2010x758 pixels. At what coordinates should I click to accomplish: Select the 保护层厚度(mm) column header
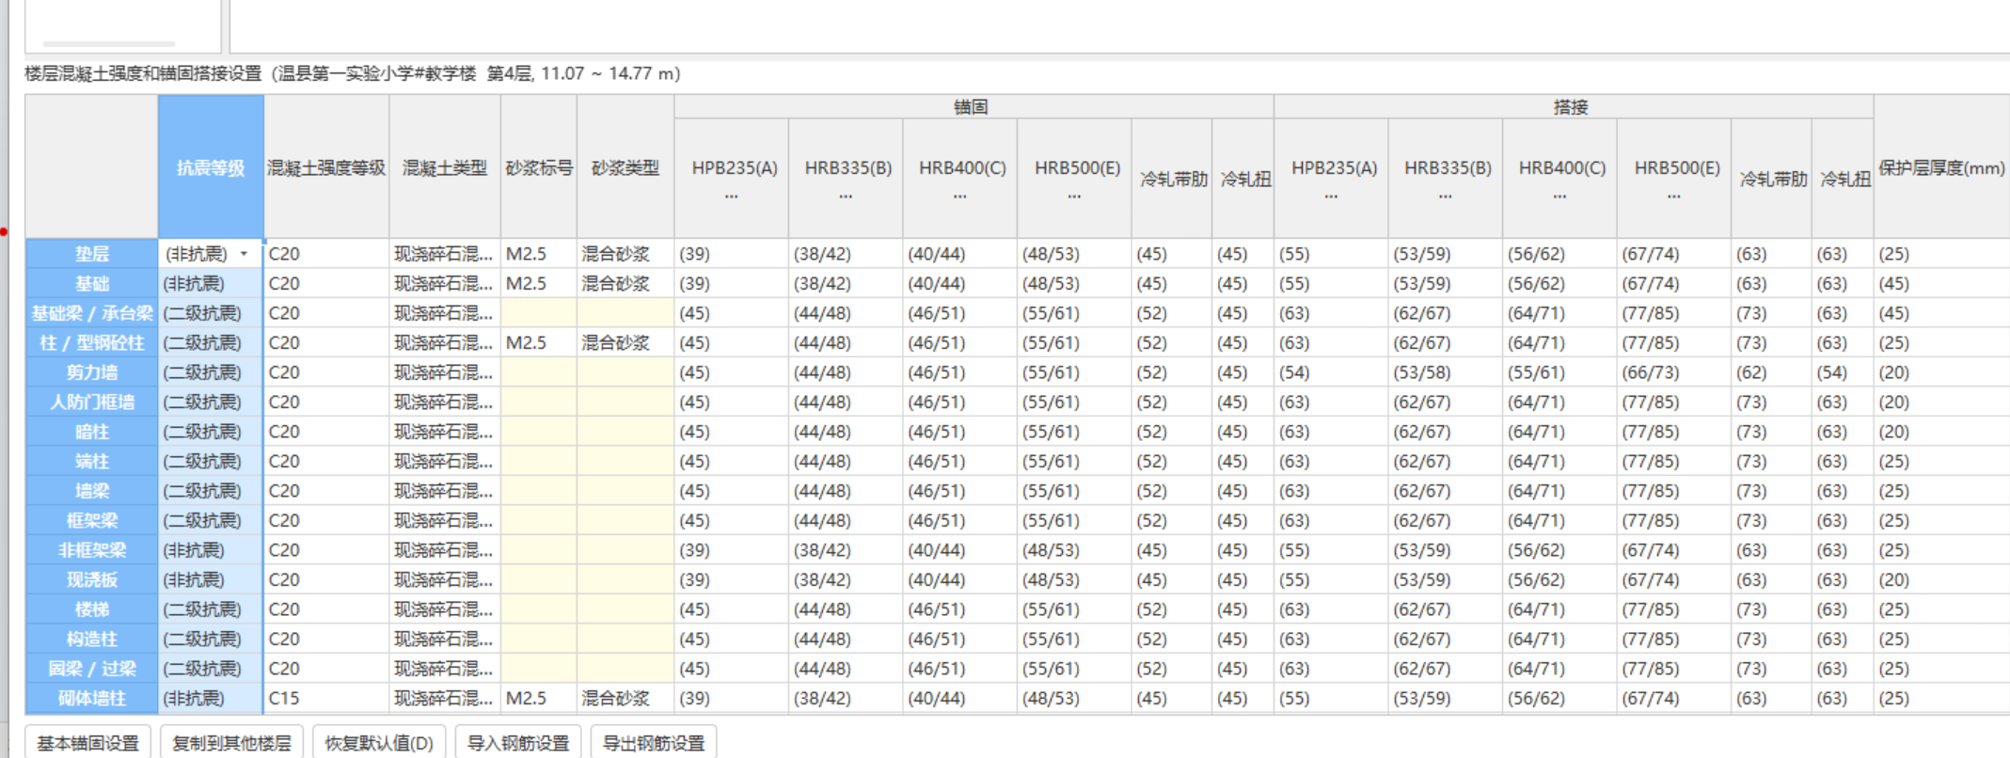(x=1941, y=167)
